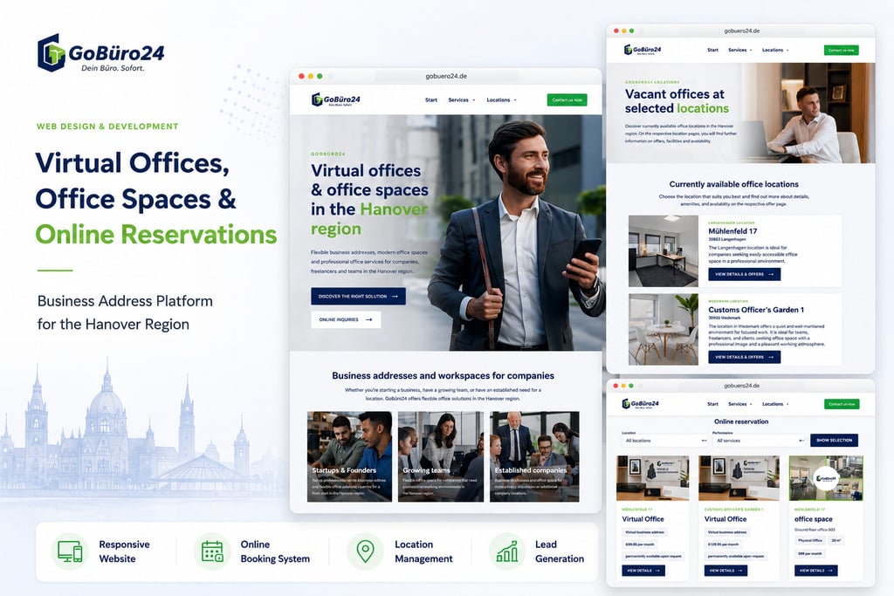The height and width of the screenshot is (596, 894).
Task: Click 'Contact us now' in Vacant offices window
Action: point(841,50)
